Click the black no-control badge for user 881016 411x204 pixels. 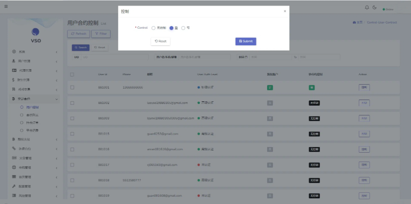(x=314, y=150)
